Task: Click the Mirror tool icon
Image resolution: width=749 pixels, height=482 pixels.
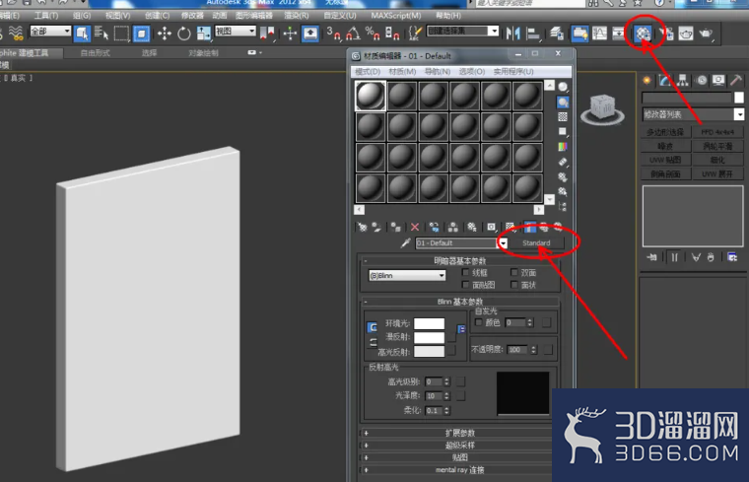Action: pyautogui.click(x=513, y=34)
